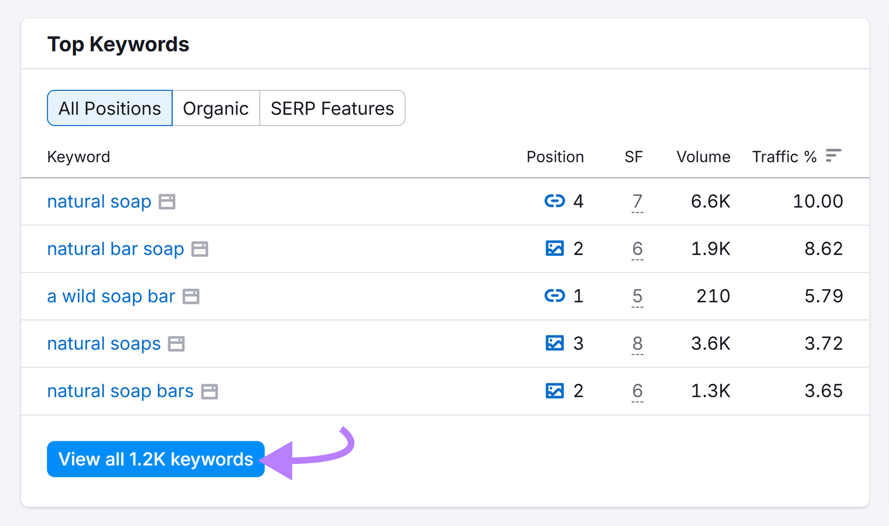Screen dimensions: 889x526
Task: Expand SERP features count for "natural soap bars"
Action: click(637, 391)
